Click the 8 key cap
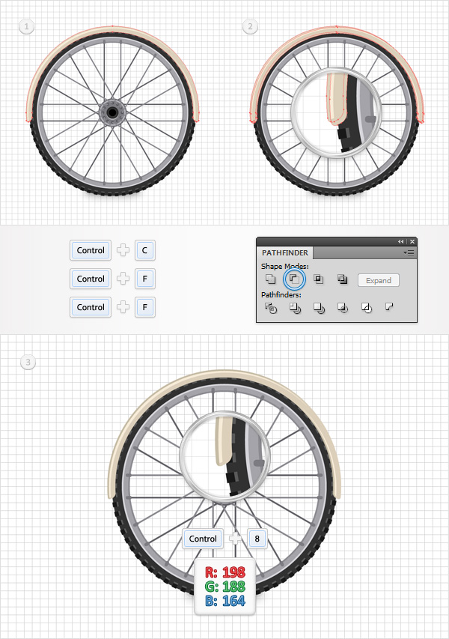Screen dimensions: 449x639 [257, 539]
